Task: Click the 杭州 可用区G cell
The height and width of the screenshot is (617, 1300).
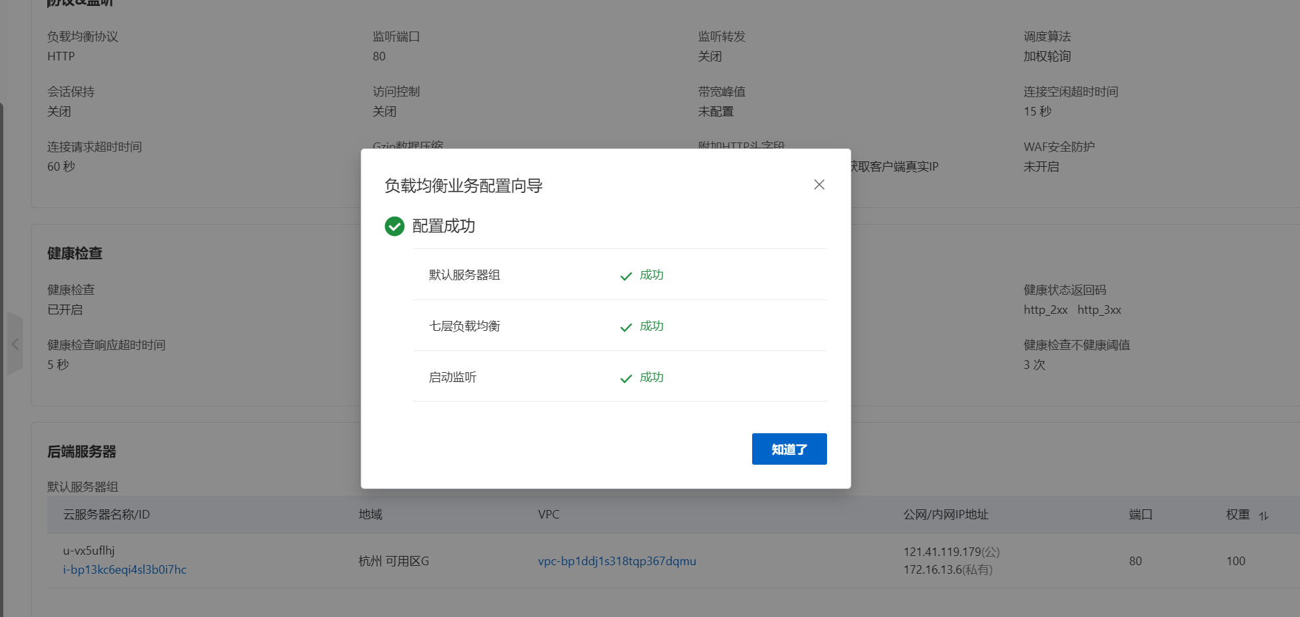Action: pyautogui.click(x=393, y=561)
